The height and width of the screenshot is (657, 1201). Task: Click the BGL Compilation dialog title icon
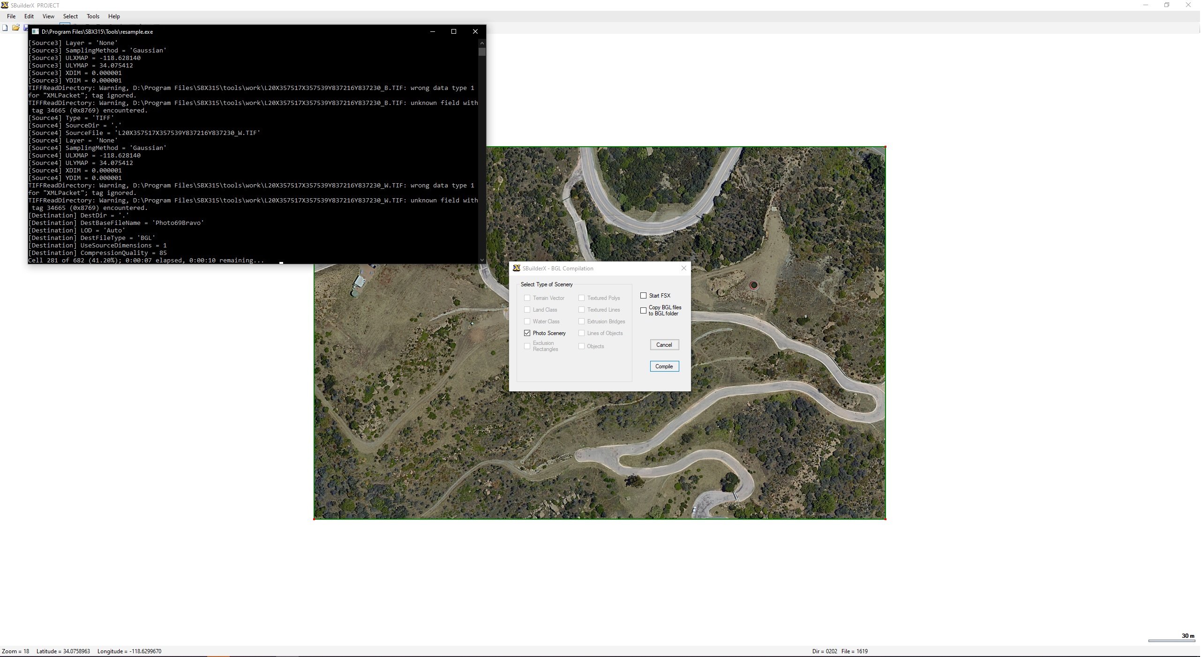[x=516, y=269]
